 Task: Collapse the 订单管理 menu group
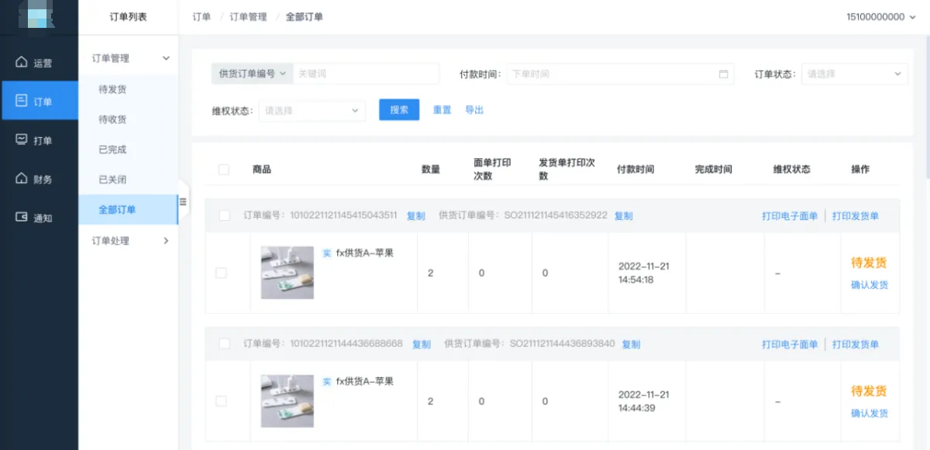click(x=128, y=58)
